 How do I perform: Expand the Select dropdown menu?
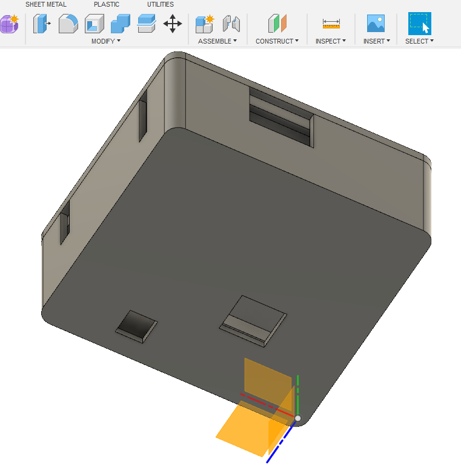[419, 41]
